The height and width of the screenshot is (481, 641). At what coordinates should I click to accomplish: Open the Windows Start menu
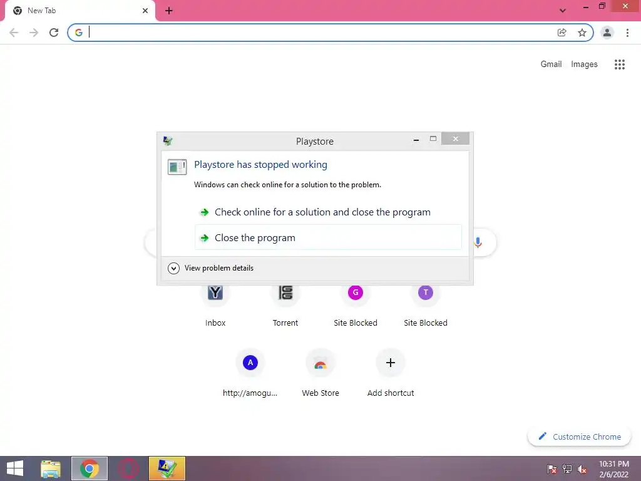tap(15, 468)
